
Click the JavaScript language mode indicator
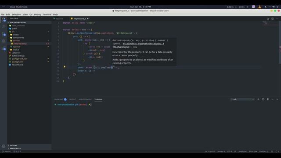(x=242, y=151)
